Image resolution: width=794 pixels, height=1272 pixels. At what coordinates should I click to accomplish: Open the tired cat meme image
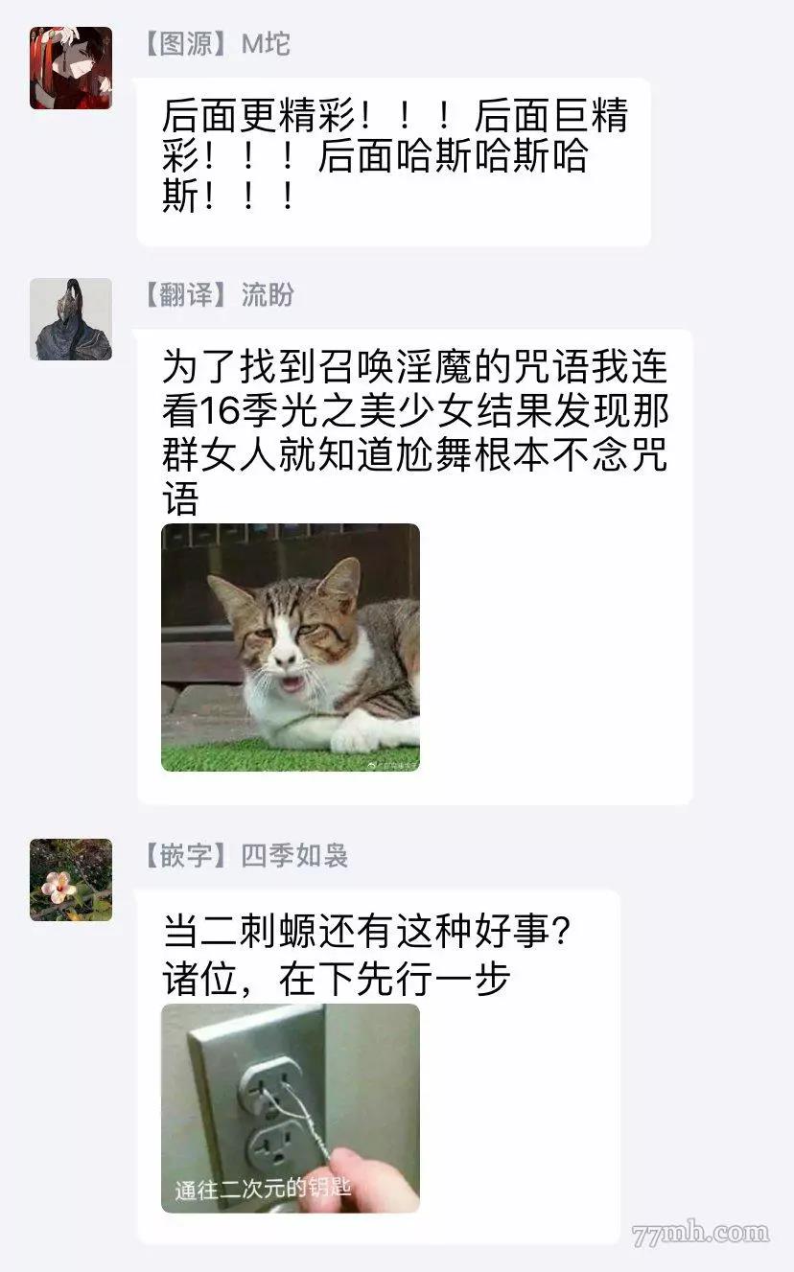click(x=291, y=647)
